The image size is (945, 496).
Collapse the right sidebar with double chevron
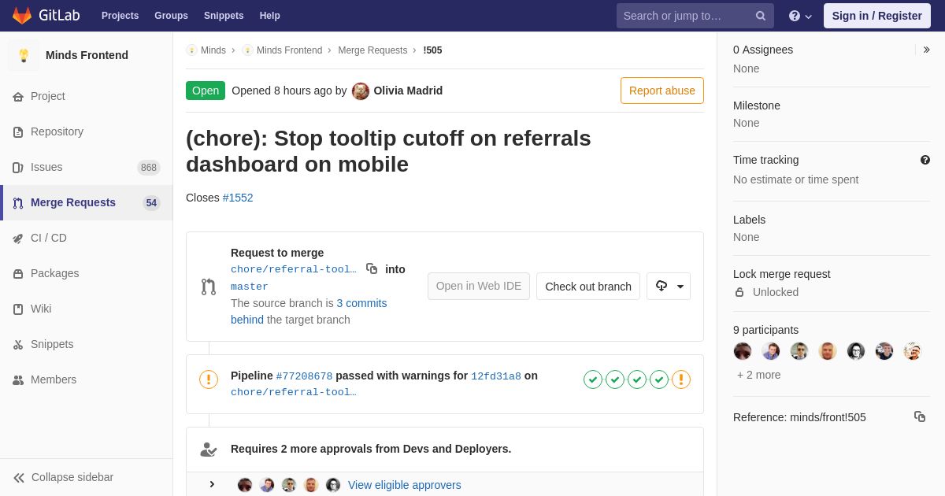click(926, 50)
